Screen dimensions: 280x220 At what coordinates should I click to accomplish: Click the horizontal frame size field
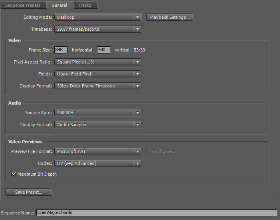[61, 50]
